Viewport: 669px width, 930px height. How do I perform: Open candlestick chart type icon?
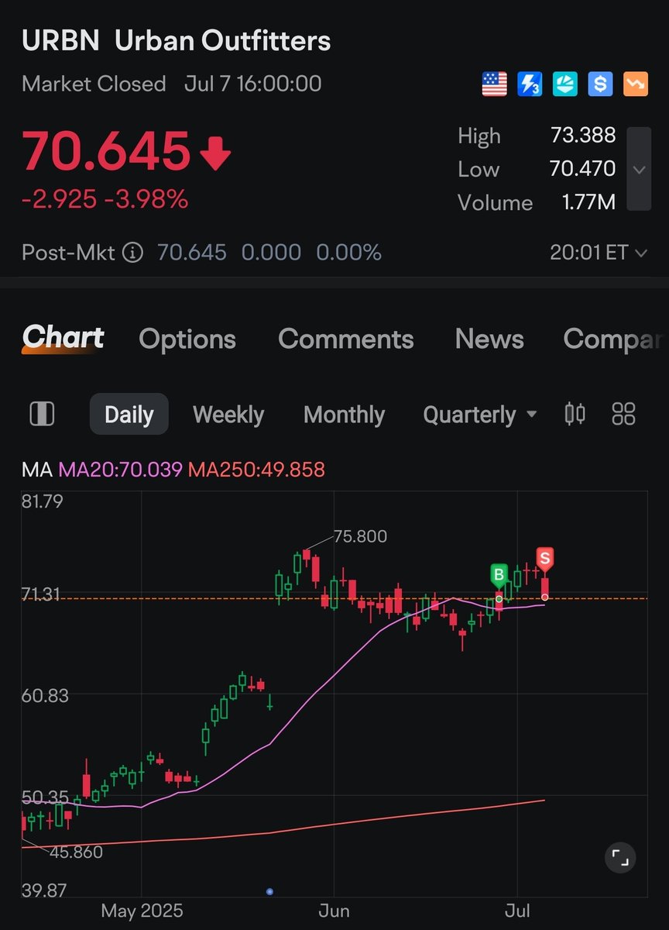[575, 414]
